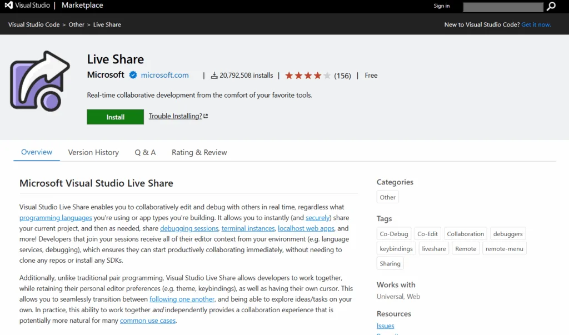Click the external link icon beside Trouble Installing

pyautogui.click(x=206, y=116)
